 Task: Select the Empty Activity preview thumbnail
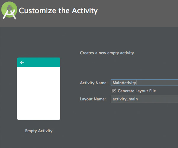click(39, 89)
